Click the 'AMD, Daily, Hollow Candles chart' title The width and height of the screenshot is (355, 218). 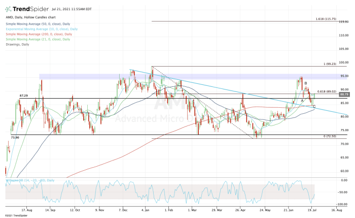[x=30, y=17]
